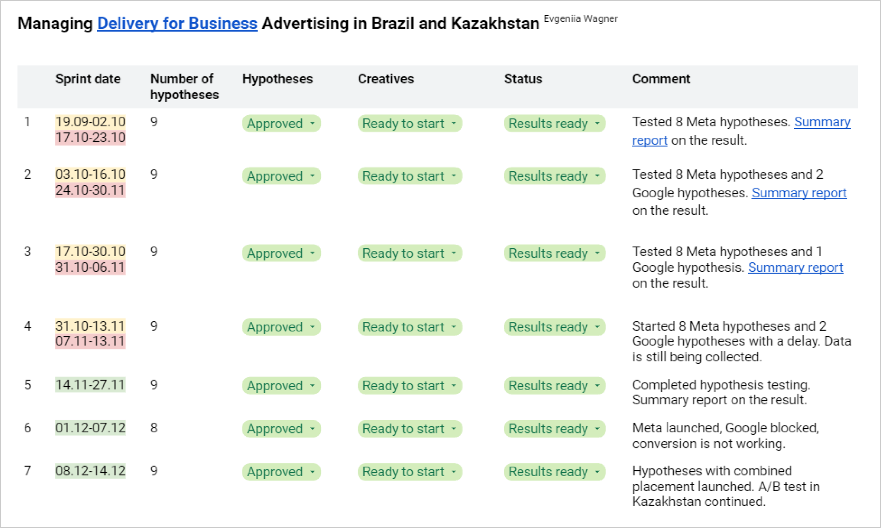Click the Comment column header
Screen dimensions: 881x528
661,79
